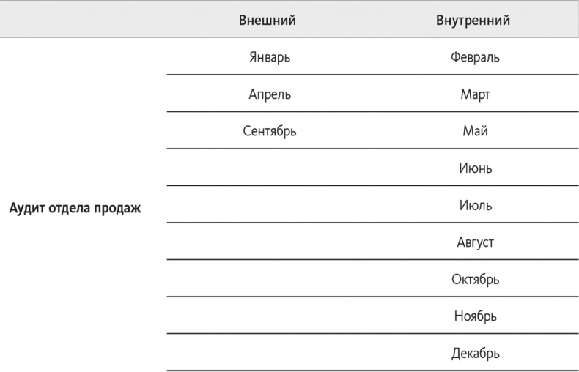
Task: Select the empty Внешний cell beside "Октябрь"
Action: (x=270, y=280)
